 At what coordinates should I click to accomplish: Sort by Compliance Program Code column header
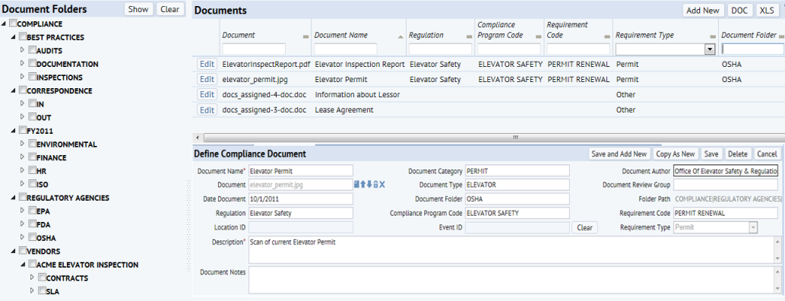(500, 30)
